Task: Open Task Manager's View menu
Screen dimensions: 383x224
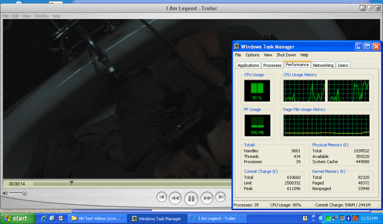Action: [268, 55]
